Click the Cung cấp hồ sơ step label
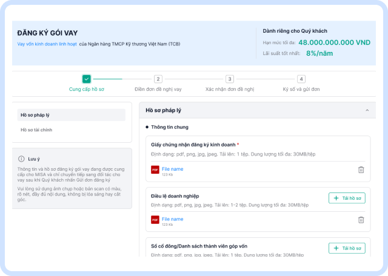Viewport: 388px width, 276px height. tap(87, 89)
